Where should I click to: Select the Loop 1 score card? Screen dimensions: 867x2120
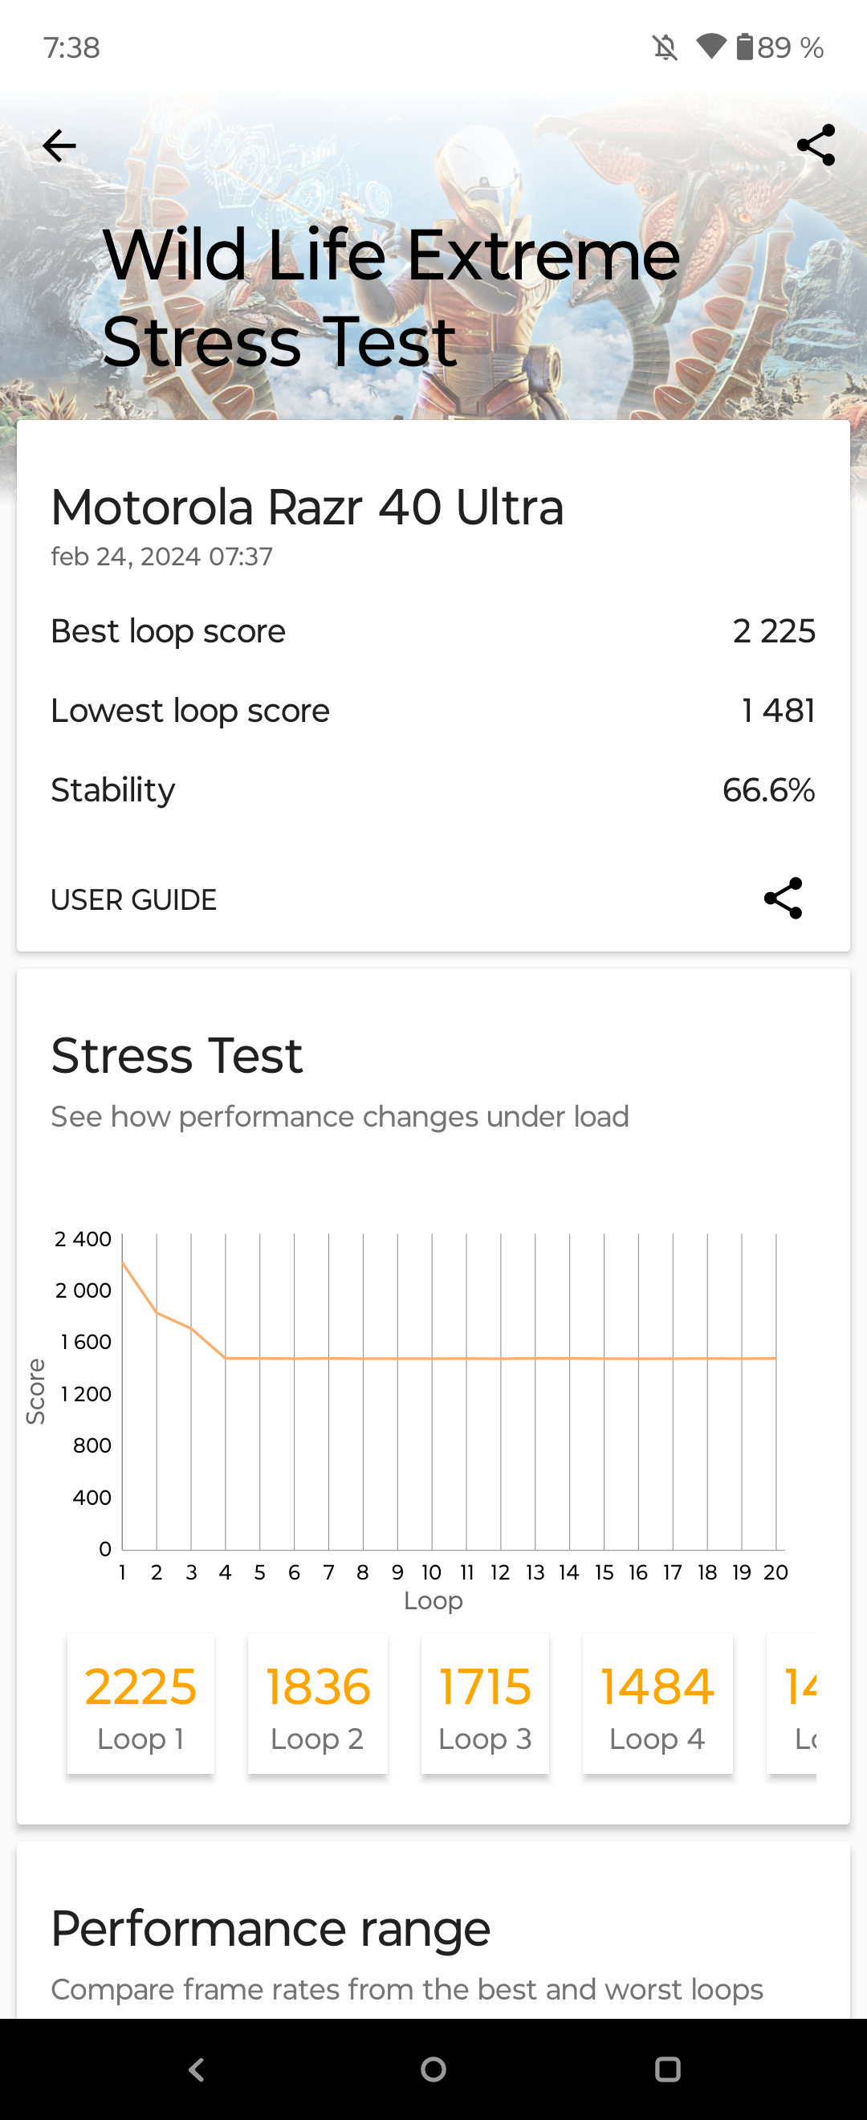tap(140, 1703)
